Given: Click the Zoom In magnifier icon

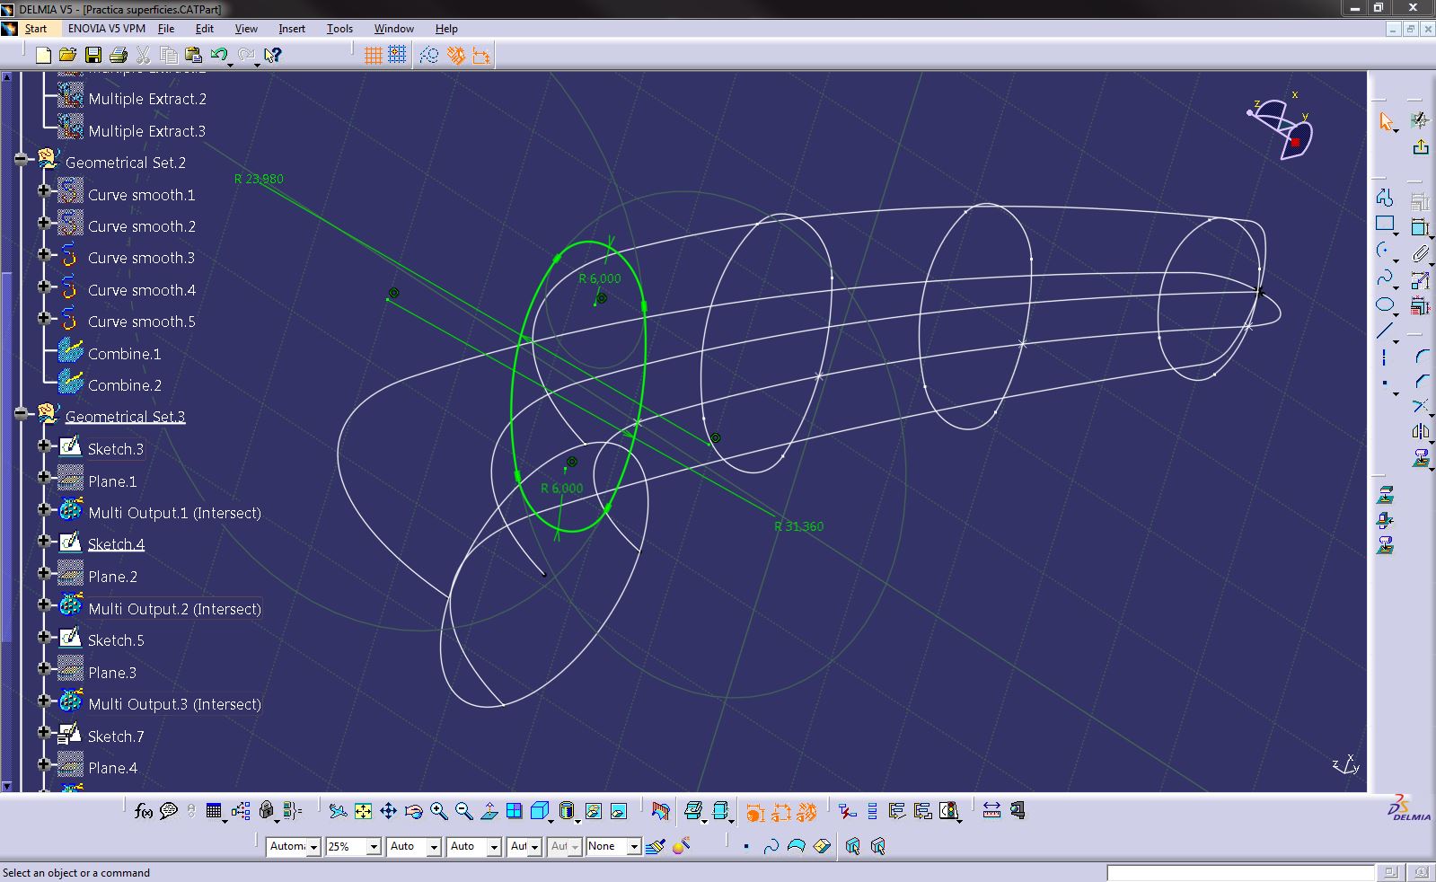Looking at the screenshot, I should click(x=438, y=812).
